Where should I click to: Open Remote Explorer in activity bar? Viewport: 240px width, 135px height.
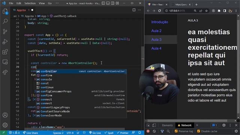click(x=5, y=62)
